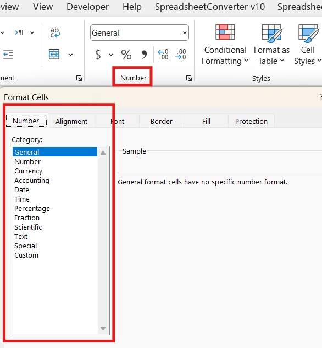Switch to the Protection tab
322x348 pixels.
pos(251,121)
